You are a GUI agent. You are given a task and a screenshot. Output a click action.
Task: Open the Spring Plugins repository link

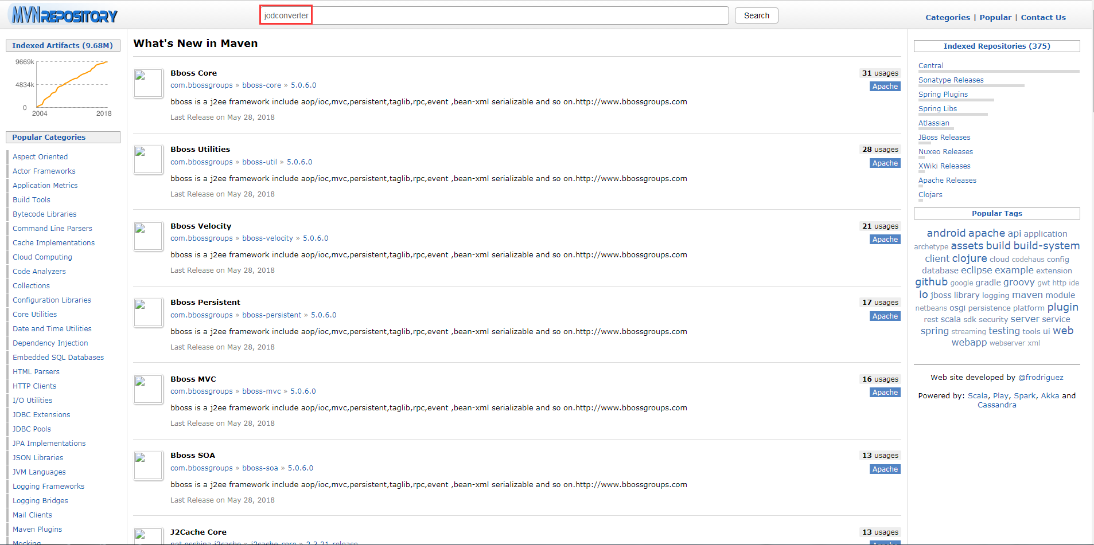click(943, 94)
